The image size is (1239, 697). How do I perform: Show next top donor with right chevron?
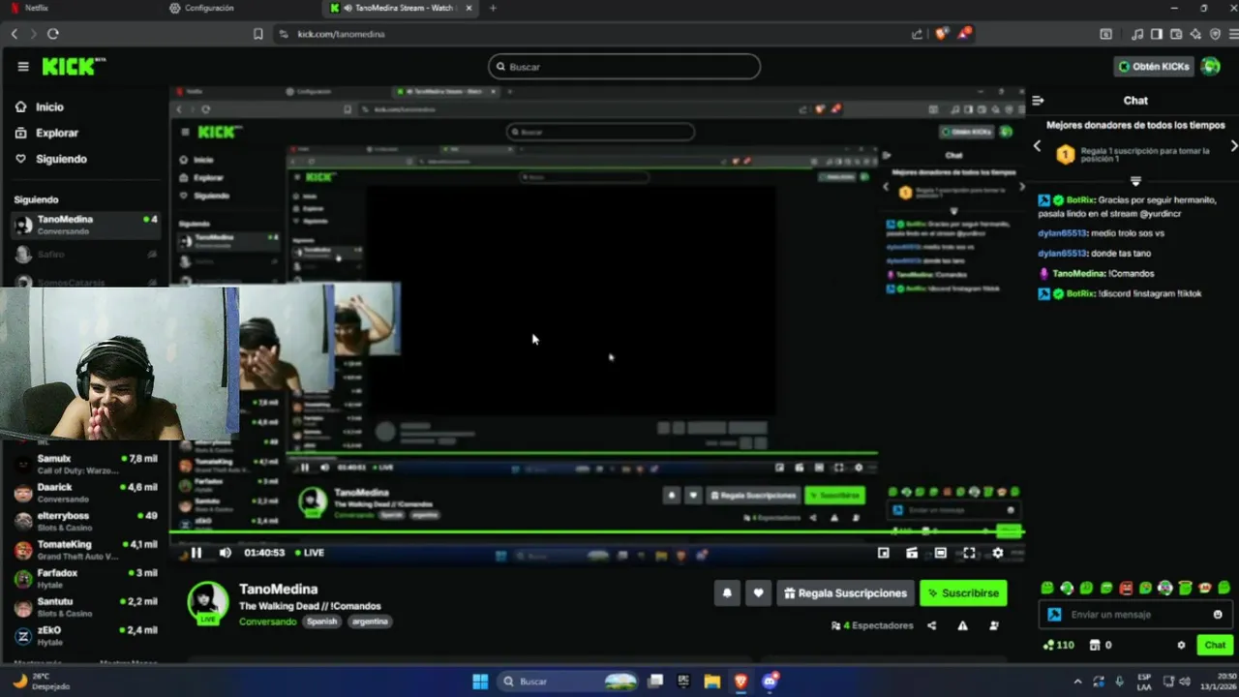pos(1233,146)
